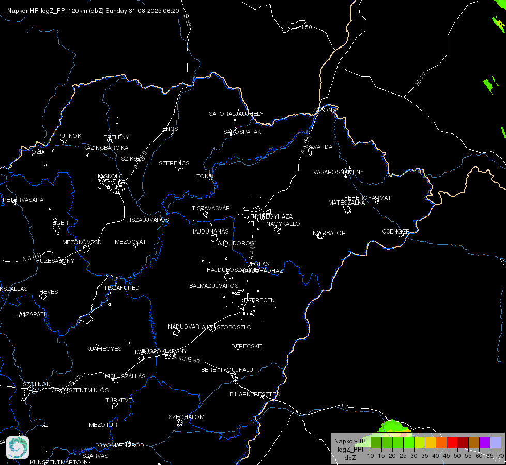
Task: Click the NÁDUDVAR town label
Action: tap(183, 327)
